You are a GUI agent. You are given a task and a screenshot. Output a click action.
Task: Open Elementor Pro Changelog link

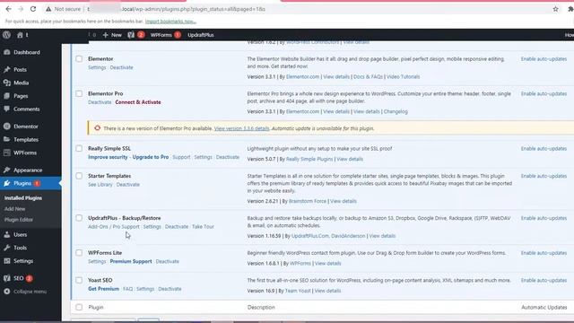click(396, 111)
